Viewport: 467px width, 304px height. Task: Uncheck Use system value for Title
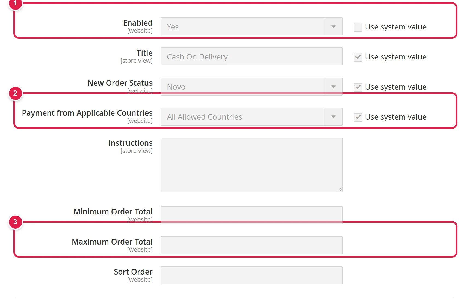coord(358,57)
